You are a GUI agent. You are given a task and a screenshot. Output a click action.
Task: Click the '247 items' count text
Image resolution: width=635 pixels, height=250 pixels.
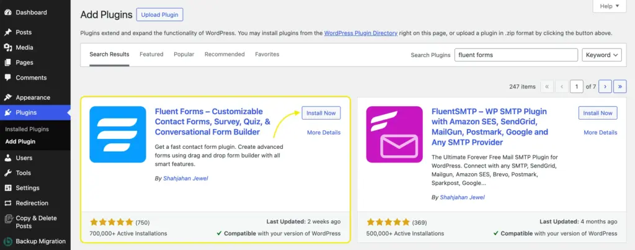522,87
